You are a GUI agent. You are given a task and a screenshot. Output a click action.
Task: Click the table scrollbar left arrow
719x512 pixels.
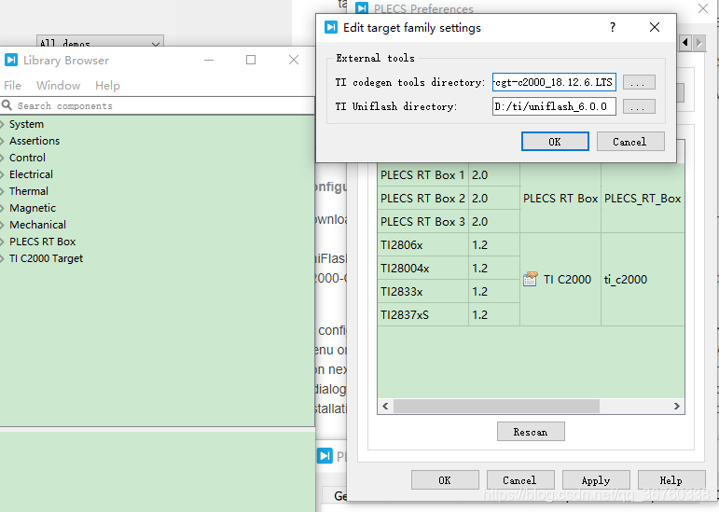[x=385, y=406]
